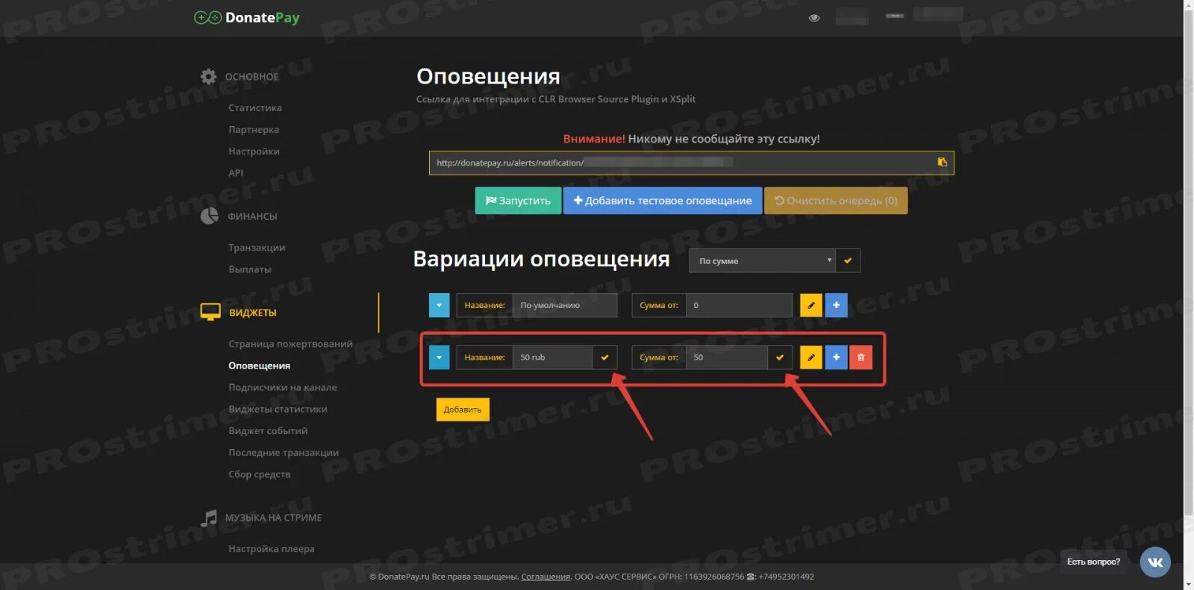1194x590 pixels.
Task: Delete the 50 rub variation with the trash icon
Action: tap(860, 357)
